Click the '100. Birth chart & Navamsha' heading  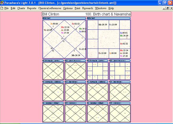108,14
